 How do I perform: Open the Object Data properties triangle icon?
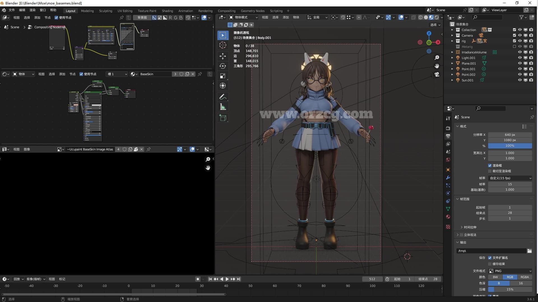click(x=448, y=209)
